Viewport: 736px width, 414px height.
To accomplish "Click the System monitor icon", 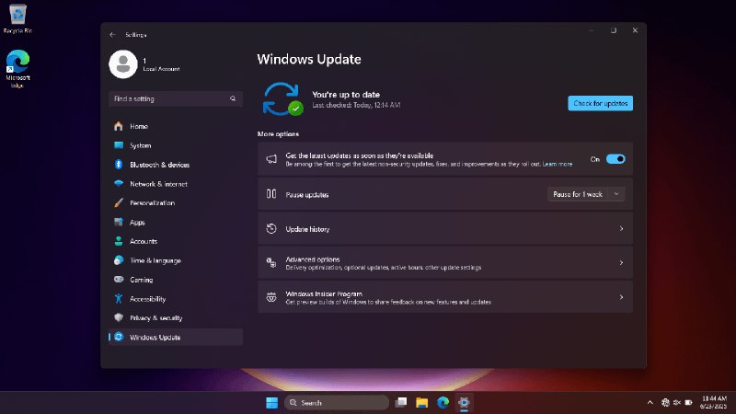I will tap(119, 145).
